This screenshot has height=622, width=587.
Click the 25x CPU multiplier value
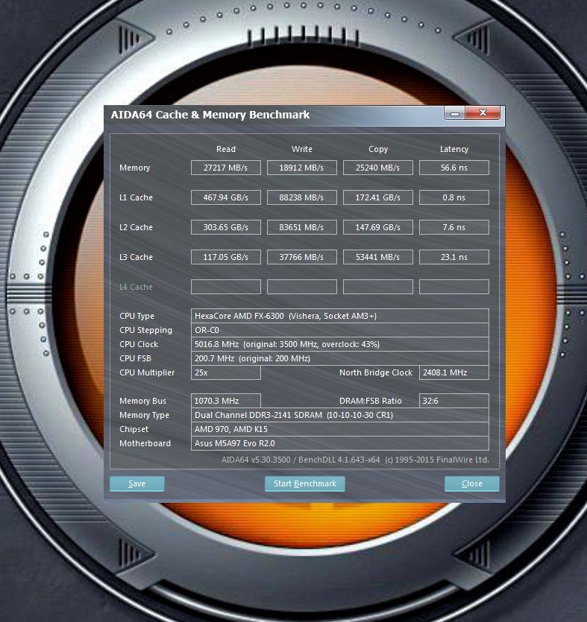tap(225, 372)
